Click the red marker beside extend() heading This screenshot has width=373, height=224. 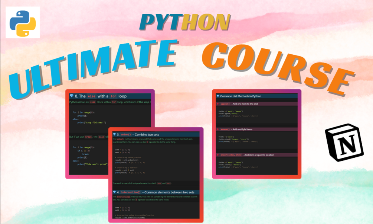coord(217,129)
